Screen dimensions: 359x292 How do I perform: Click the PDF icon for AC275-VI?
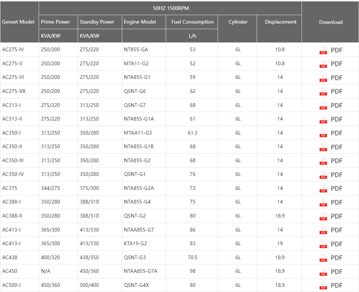(324, 77)
